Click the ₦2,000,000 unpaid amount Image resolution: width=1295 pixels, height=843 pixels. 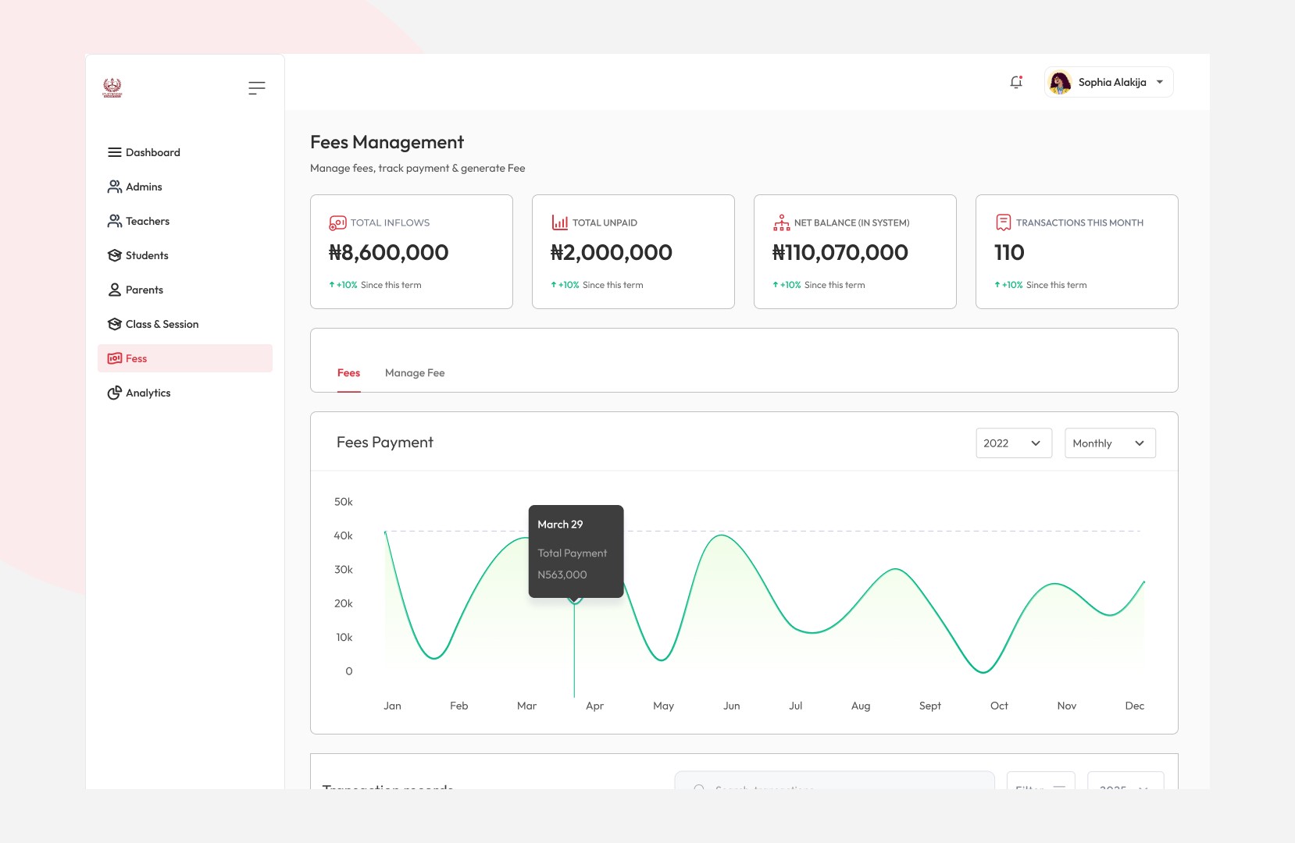[x=611, y=252]
